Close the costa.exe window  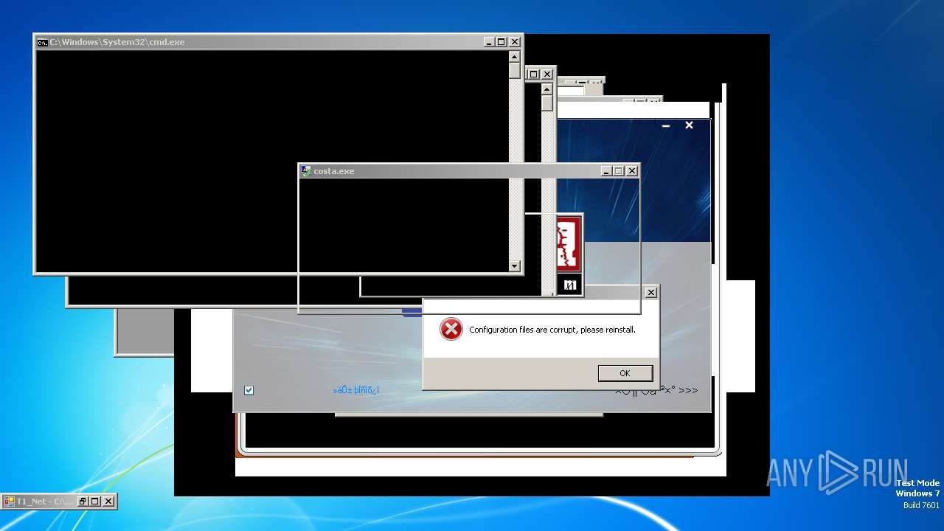click(x=632, y=171)
